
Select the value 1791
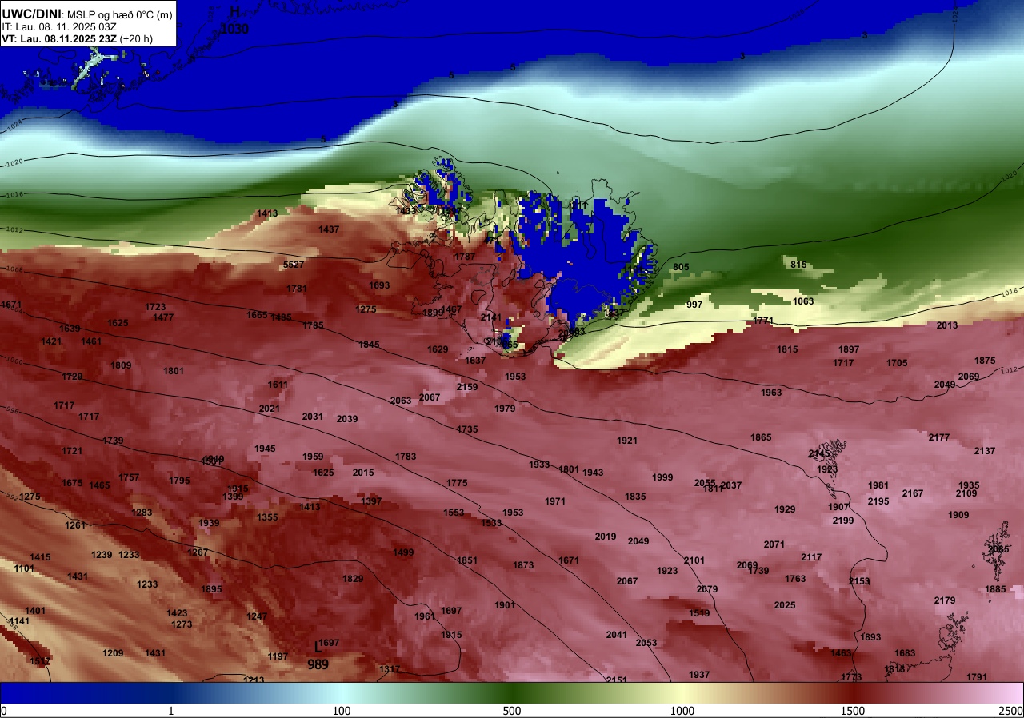coord(977,677)
